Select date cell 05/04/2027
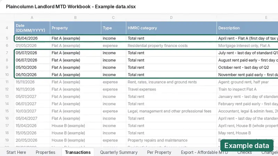 tap(32, 118)
